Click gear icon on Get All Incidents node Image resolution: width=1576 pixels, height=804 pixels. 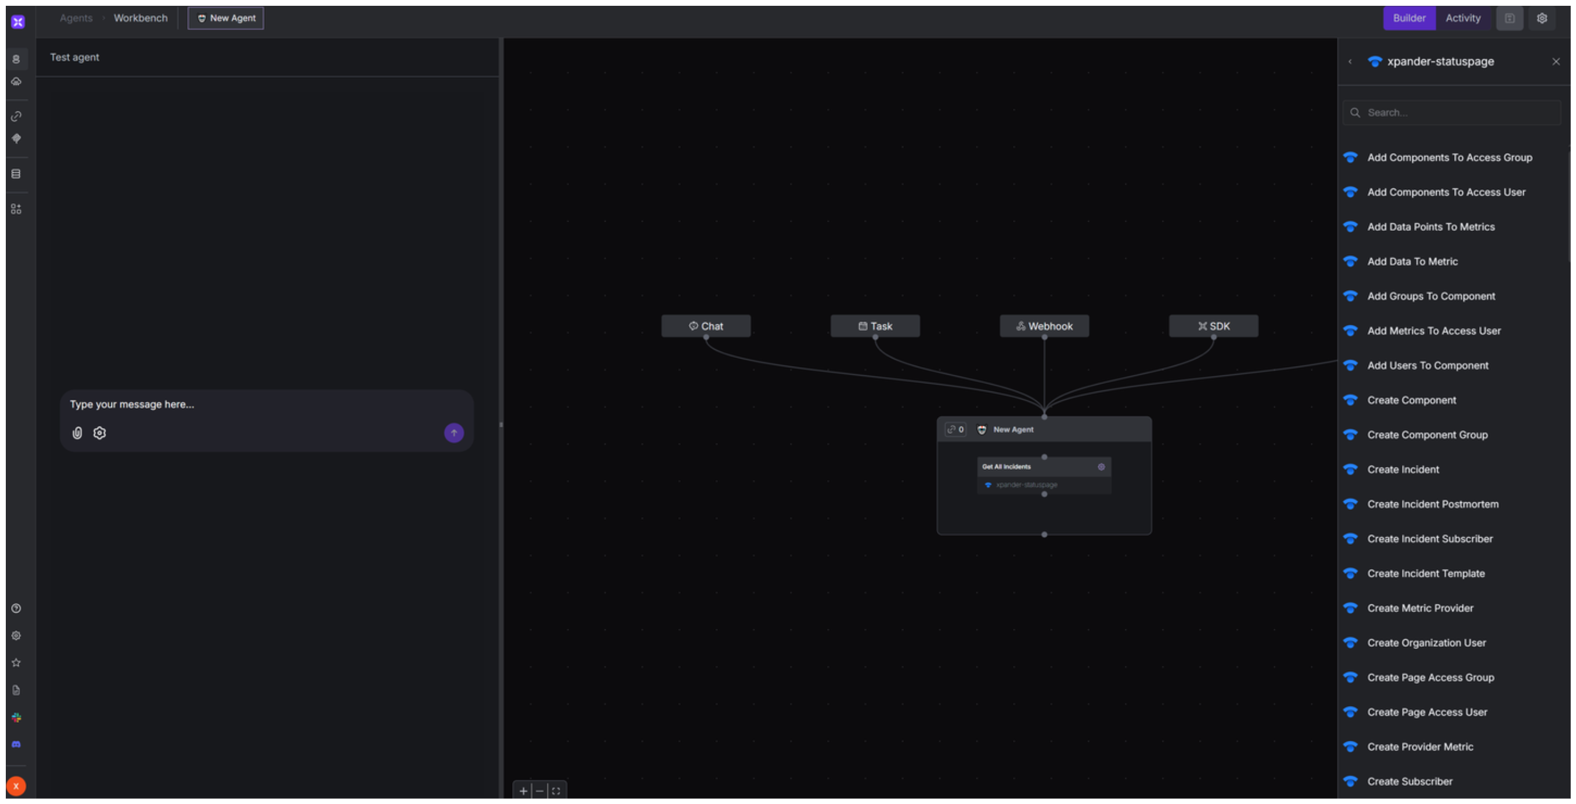[1101, 466]
